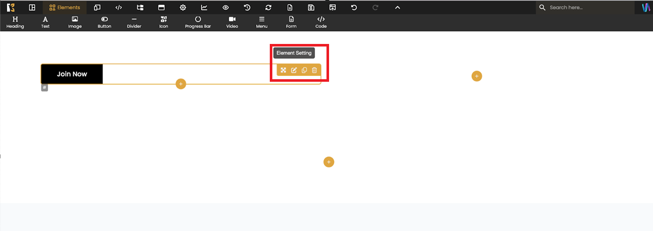The image size is (653, 231).
Task: Add a Heading element
Action: click(15, 22)
